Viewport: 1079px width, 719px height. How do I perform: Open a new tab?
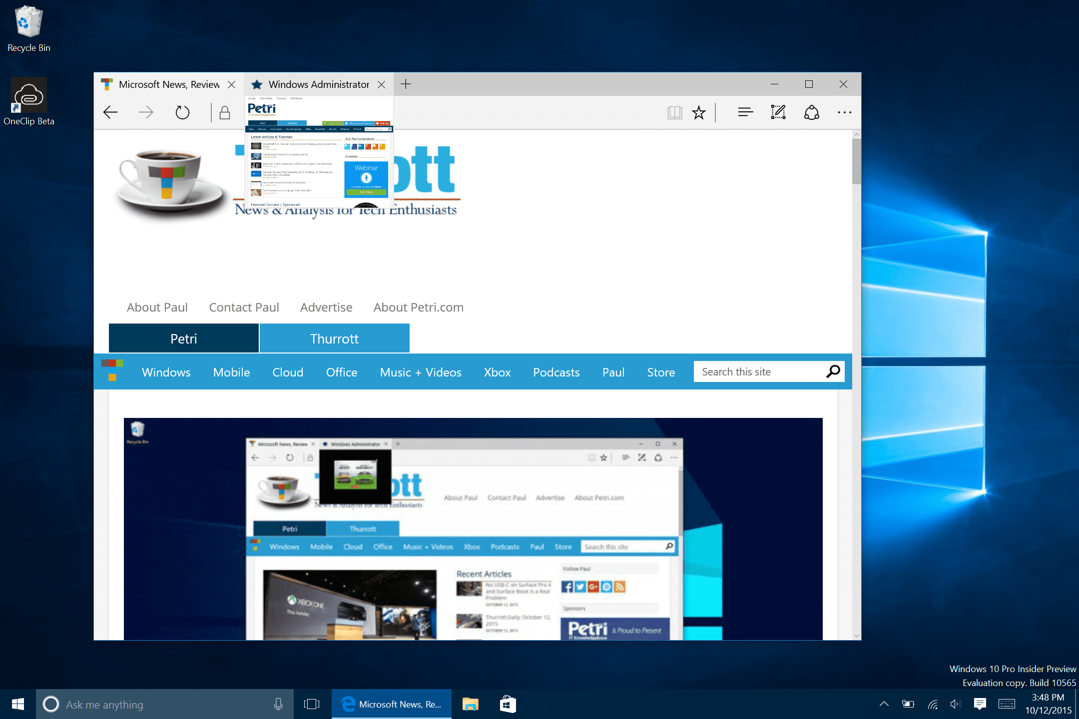[x=406, y=84]
